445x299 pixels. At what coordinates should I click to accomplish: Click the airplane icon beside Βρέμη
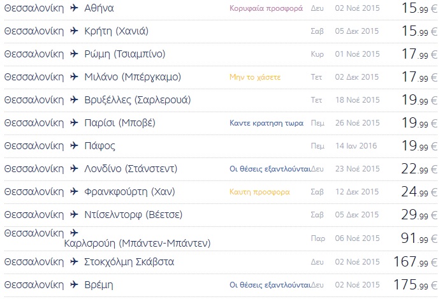[74, 284]
